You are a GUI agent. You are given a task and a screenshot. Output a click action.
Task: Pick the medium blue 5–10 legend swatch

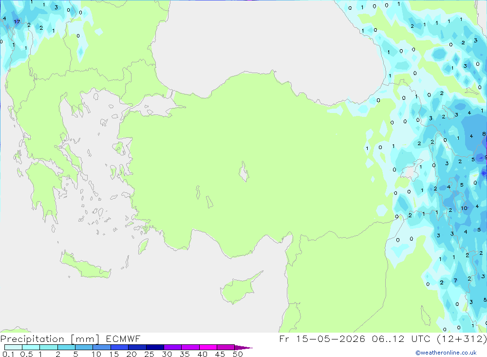[x=84, y=347]
